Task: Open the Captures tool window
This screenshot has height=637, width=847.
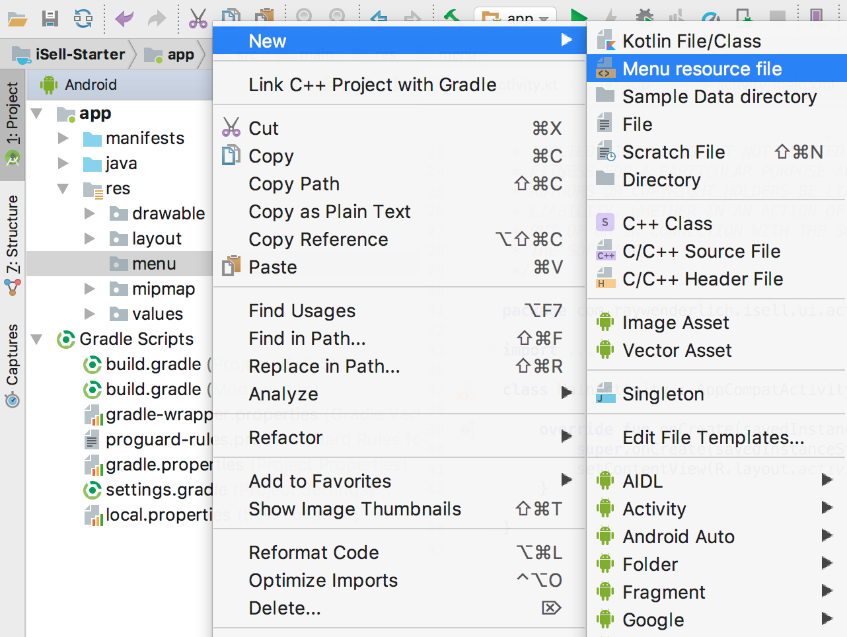Action: pos(13,365)
